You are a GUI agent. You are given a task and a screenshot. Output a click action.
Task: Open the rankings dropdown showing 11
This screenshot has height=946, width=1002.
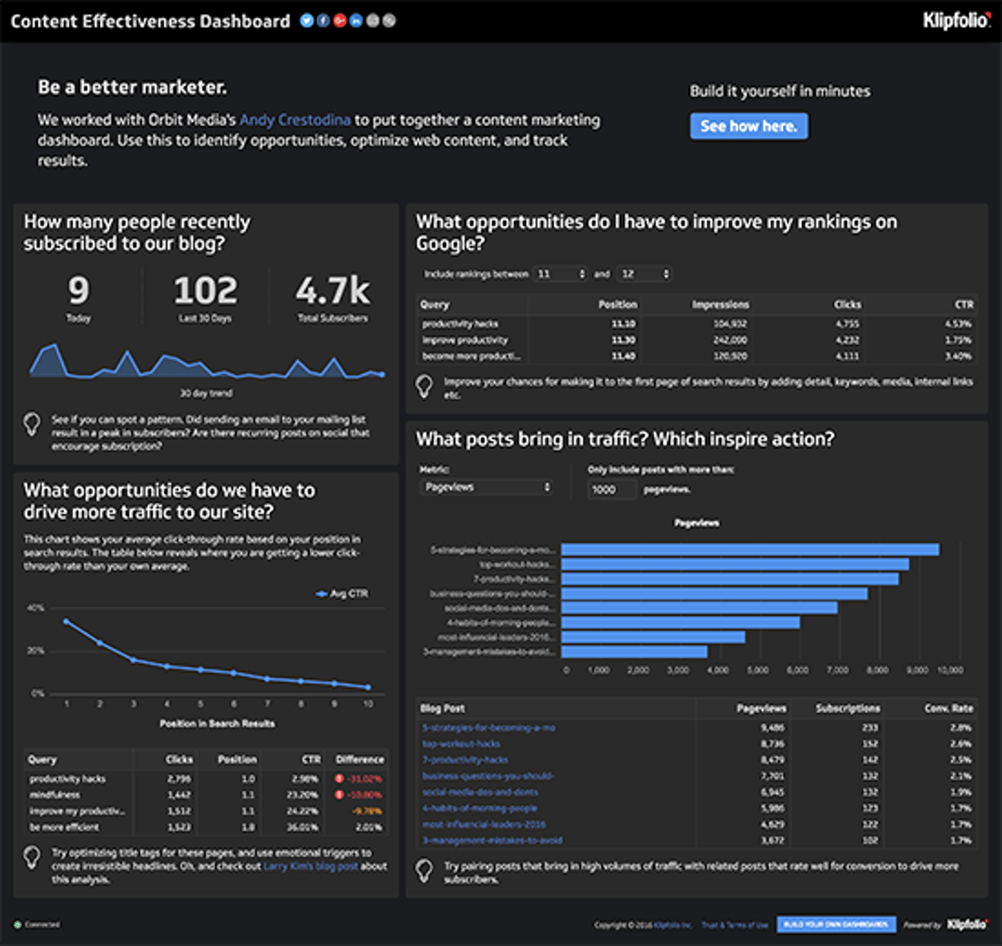click(561, 274)
